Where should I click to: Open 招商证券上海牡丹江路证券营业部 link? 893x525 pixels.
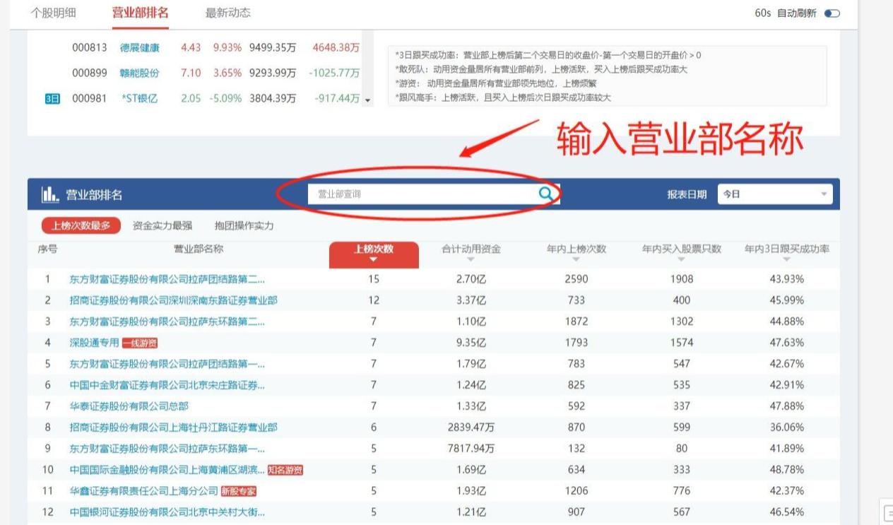[x=173, y=427]
